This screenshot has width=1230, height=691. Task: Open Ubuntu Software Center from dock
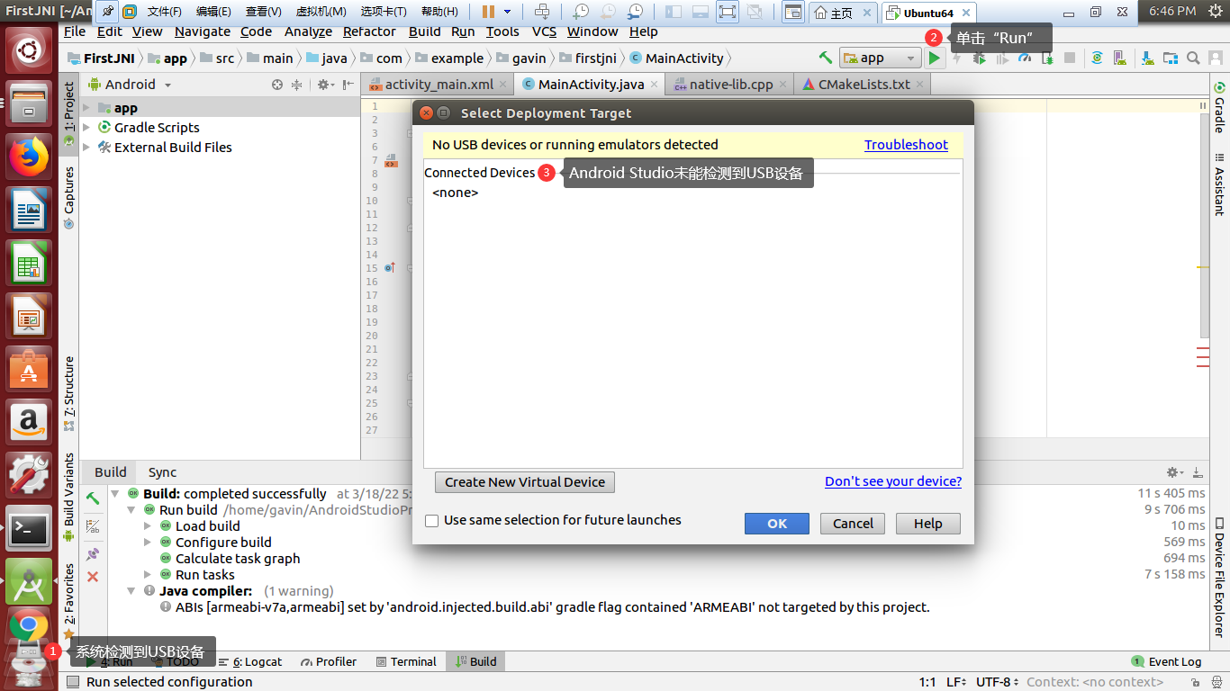(x=29, y=369)
